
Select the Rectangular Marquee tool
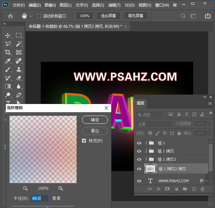(x=19, y=35)
